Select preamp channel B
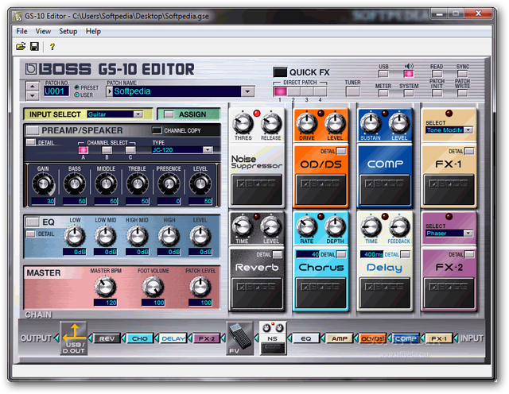This screenshot has width=509, height=394. [x=107, y=149]
